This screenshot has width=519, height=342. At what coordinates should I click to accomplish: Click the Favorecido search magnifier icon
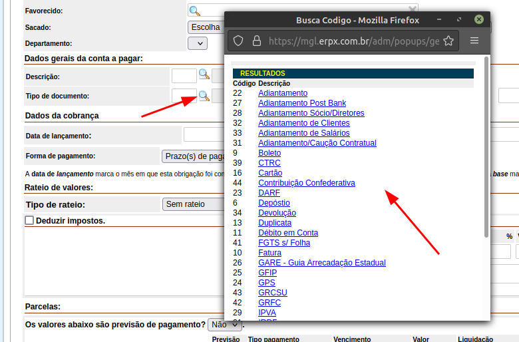(194, 10)
